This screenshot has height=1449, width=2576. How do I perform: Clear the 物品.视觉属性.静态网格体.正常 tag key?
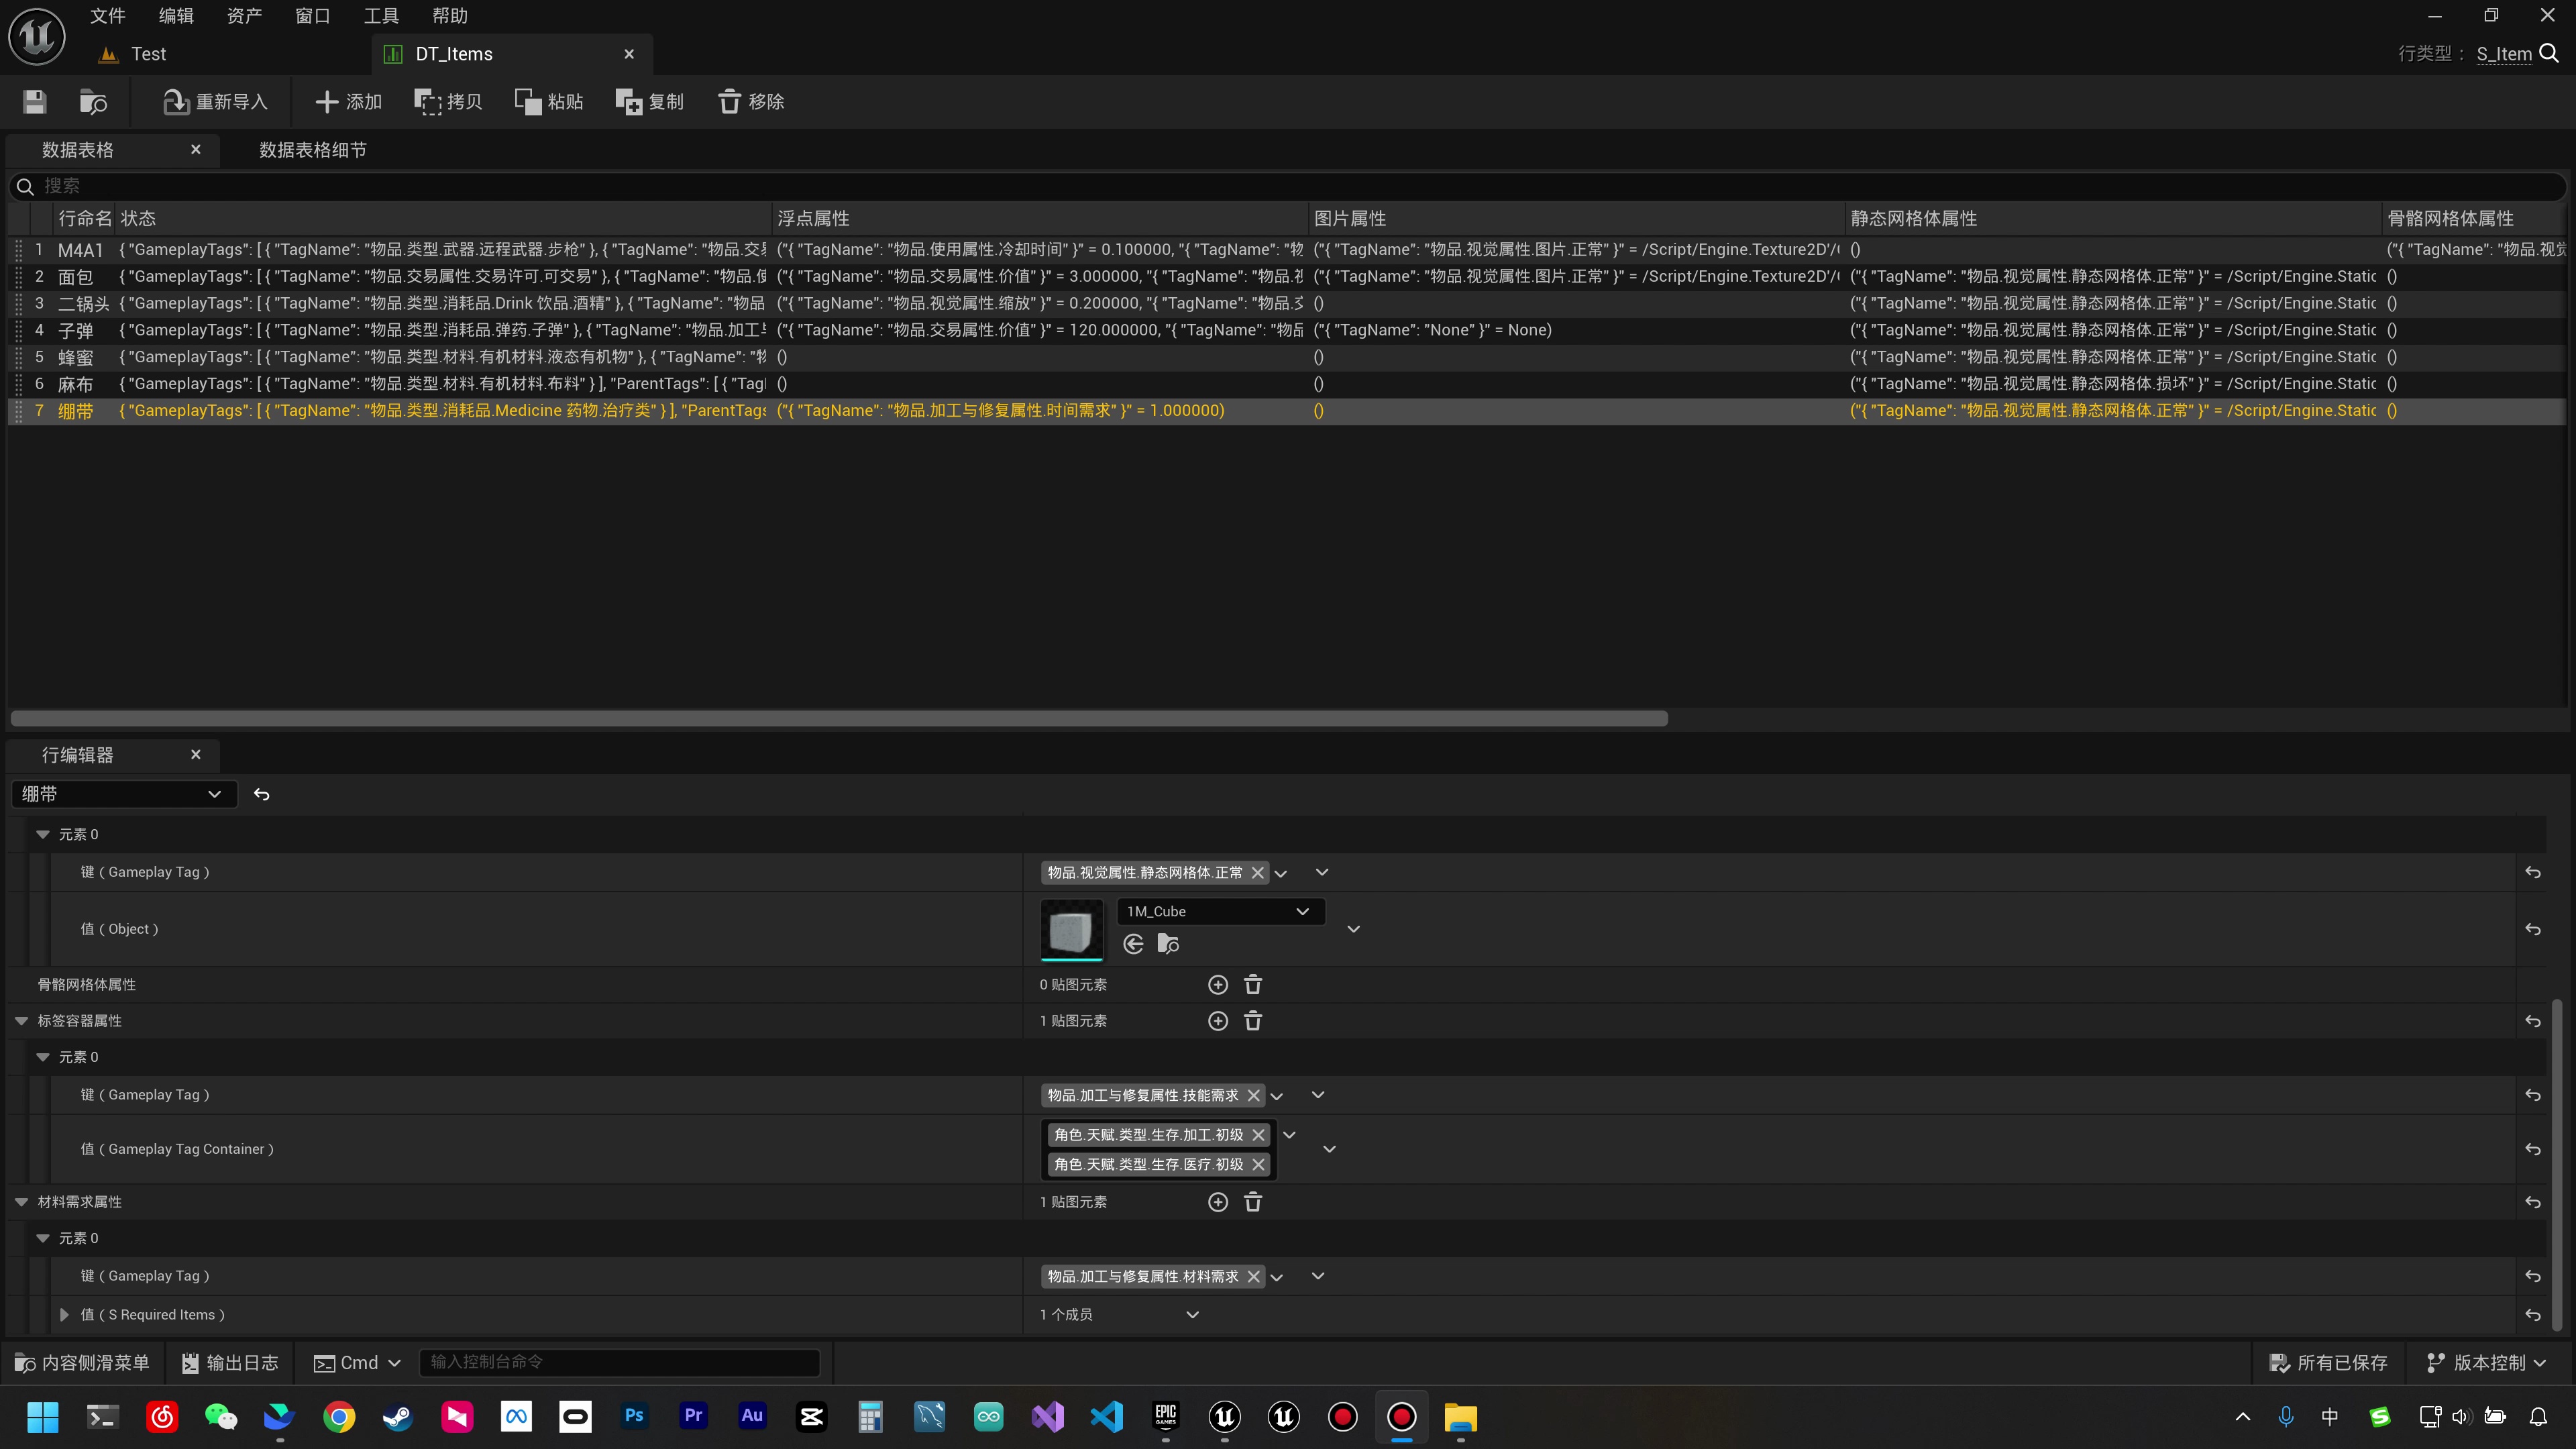(x=1258, y=872)
